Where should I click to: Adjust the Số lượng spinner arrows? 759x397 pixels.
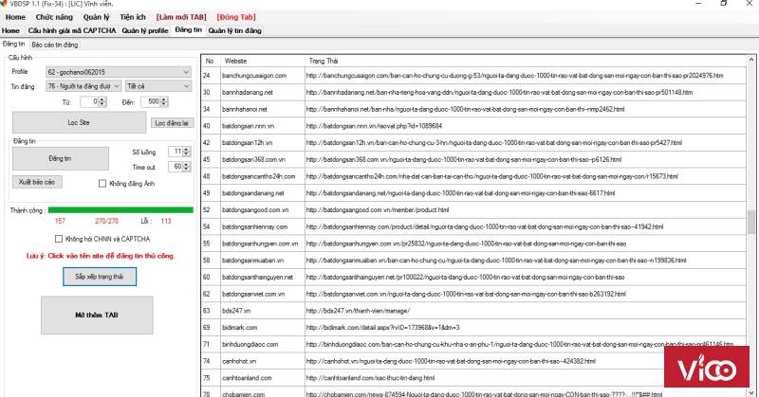186,152
